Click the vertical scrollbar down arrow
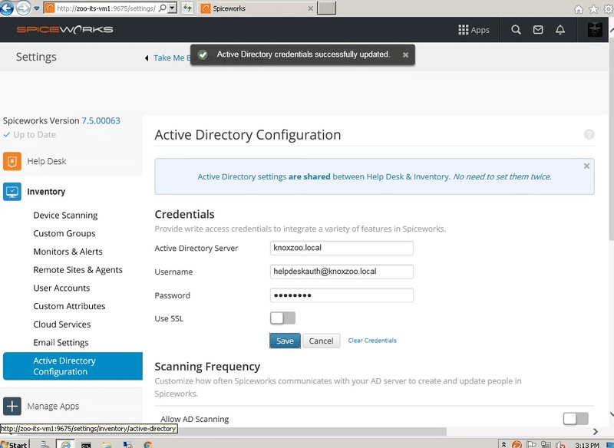 (x=611, y=413)
